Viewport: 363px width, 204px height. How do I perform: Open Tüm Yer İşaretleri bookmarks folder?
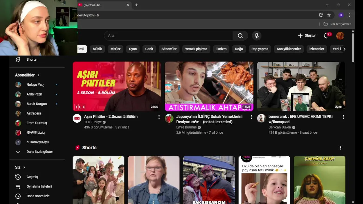pos(337,24)
